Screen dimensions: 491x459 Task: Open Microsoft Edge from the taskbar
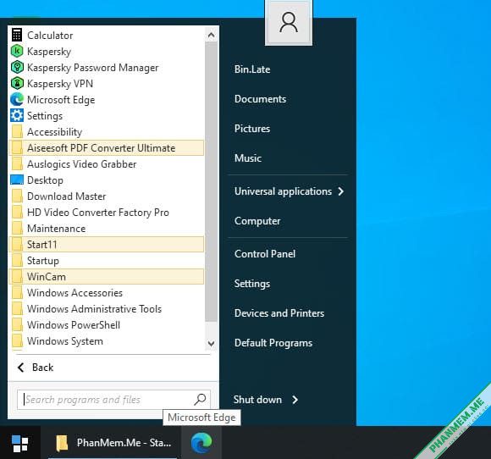[201, 443]
